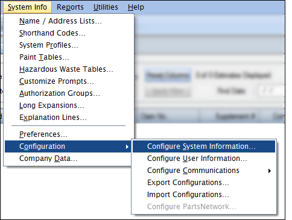Click the greyed-out Configure PartsNetwork item
The width and height of the screenshot is (292, 220).
pyautogui.click(x=204, y=207)
